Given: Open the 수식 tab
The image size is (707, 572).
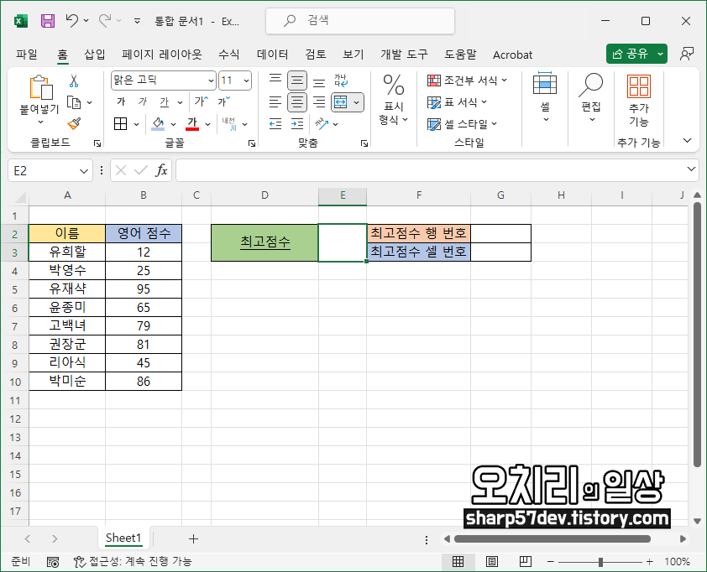Looking at the screenshot, I should [x=229, y=55].
